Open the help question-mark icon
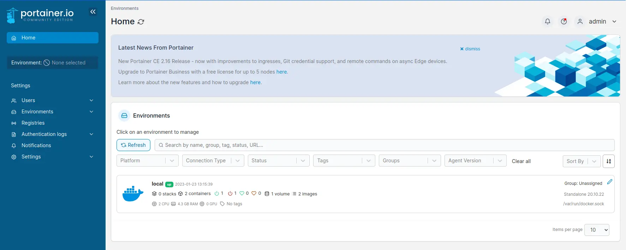Image resolution: width=626 pixels, height=250 pixels. [564, 21]
